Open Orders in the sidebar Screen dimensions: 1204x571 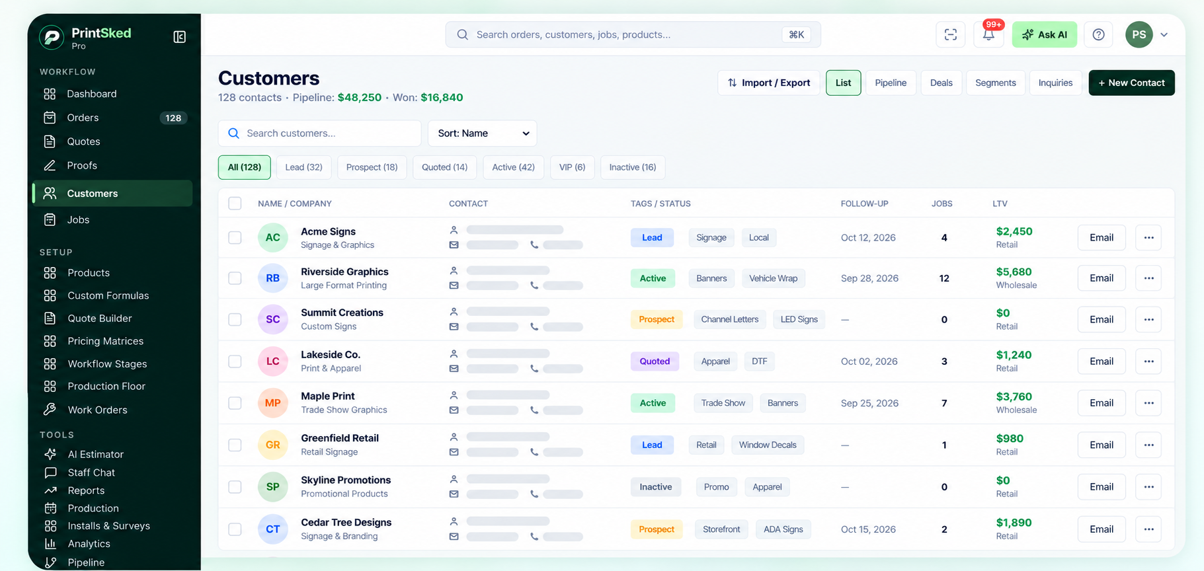click(x=112, y=118)
